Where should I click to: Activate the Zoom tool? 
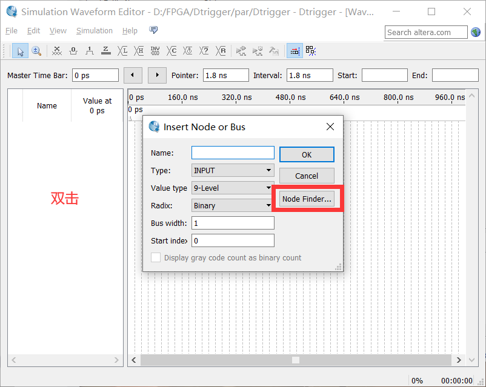[x=36, y=51]
